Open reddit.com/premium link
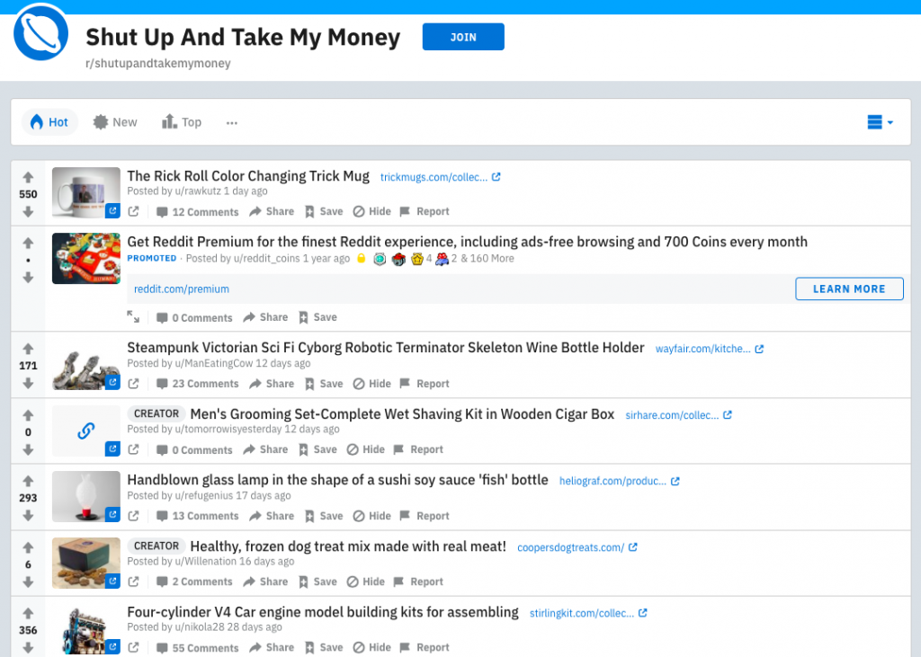This screenshot has height=657, width=921. point(182,289)
